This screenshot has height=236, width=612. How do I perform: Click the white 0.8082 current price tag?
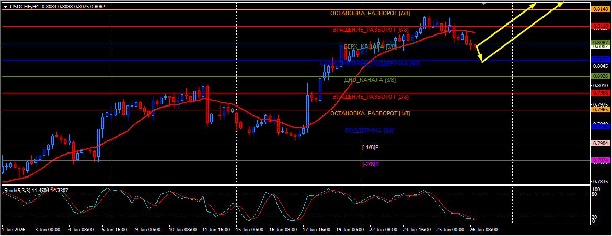601,47
